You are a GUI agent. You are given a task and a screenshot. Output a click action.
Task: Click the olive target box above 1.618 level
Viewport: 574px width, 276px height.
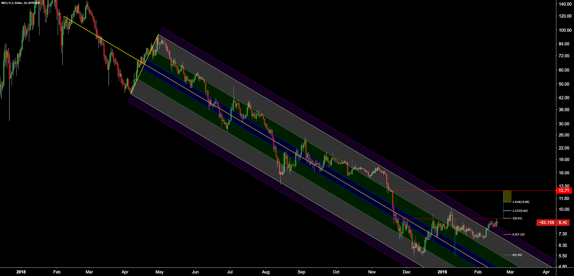[507, 196]
